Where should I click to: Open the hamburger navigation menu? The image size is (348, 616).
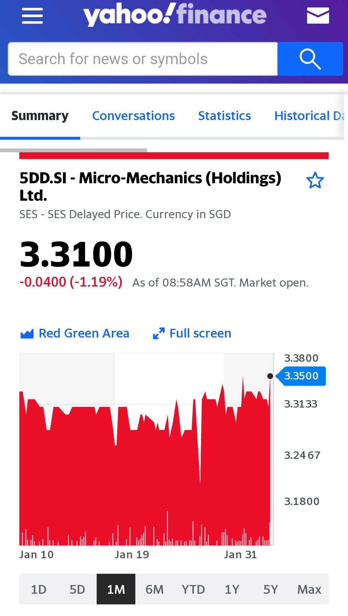pos(32,16)
